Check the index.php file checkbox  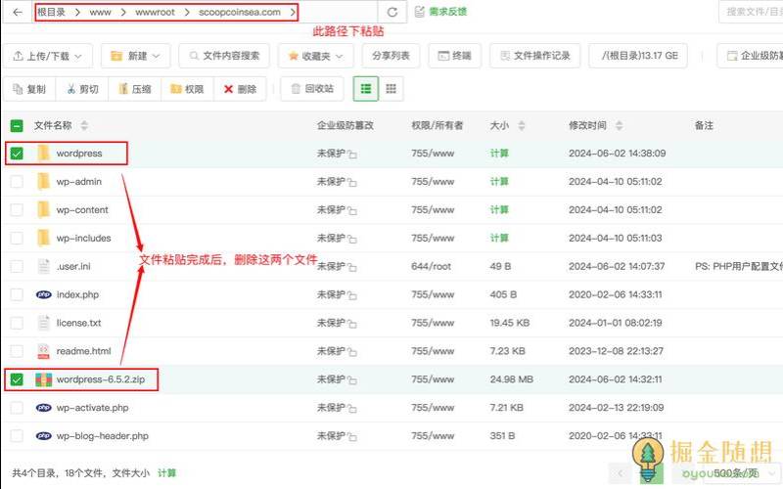(17, 294)
